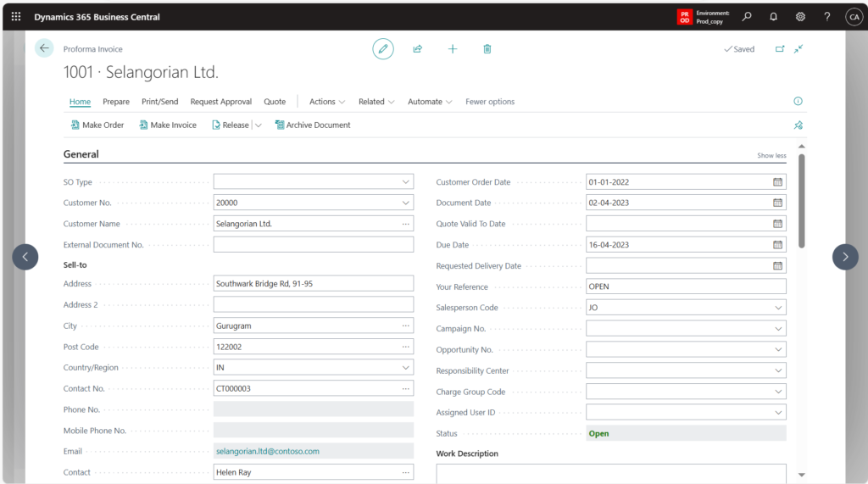The image size is (868, 484).
Task: Click Fewer options
Action: (490, 102)
